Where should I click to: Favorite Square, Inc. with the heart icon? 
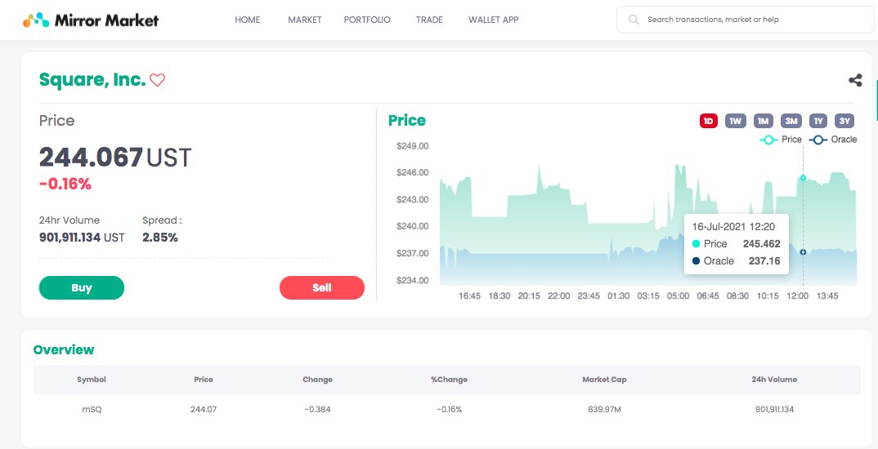pyautogui.click(x=157, y=81)
